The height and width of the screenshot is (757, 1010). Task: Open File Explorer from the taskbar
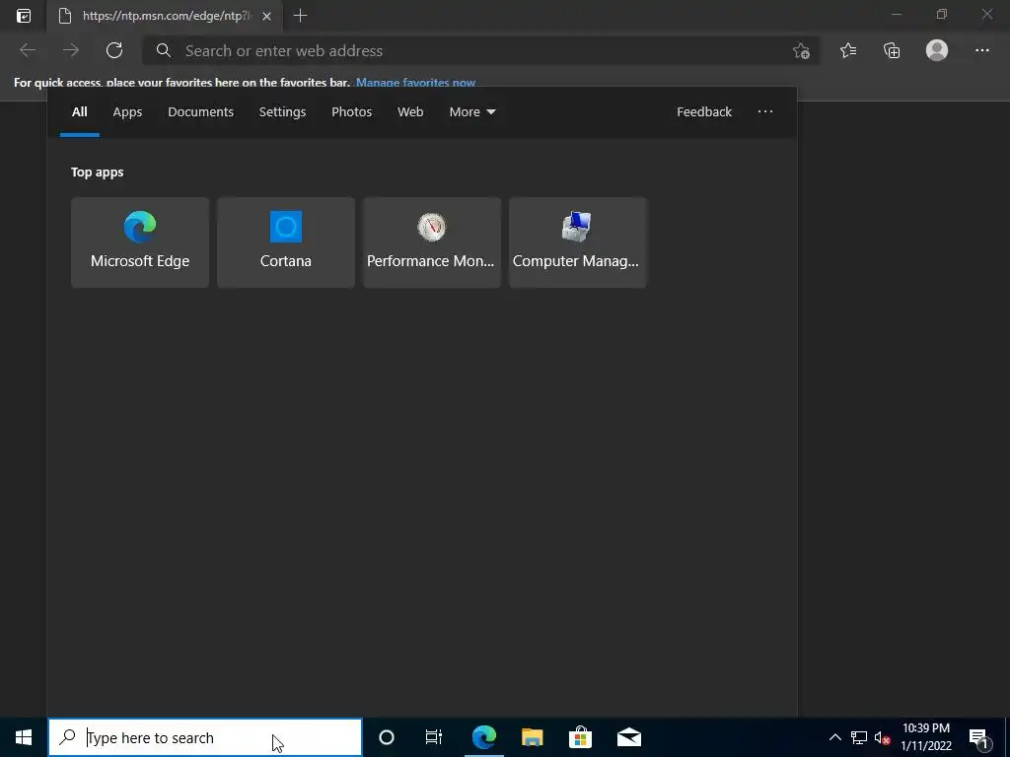pyautogui.click(x=532, y=737)
